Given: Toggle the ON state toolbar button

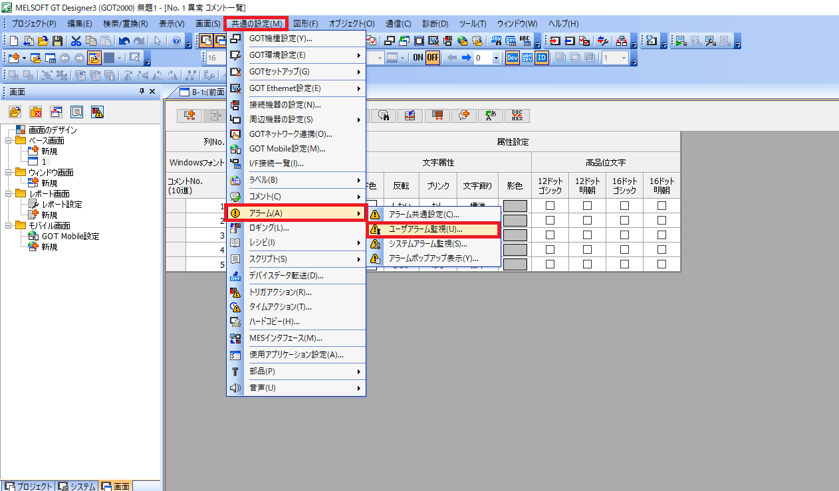Looking at the screenshot, I should [x=418, y=58].
